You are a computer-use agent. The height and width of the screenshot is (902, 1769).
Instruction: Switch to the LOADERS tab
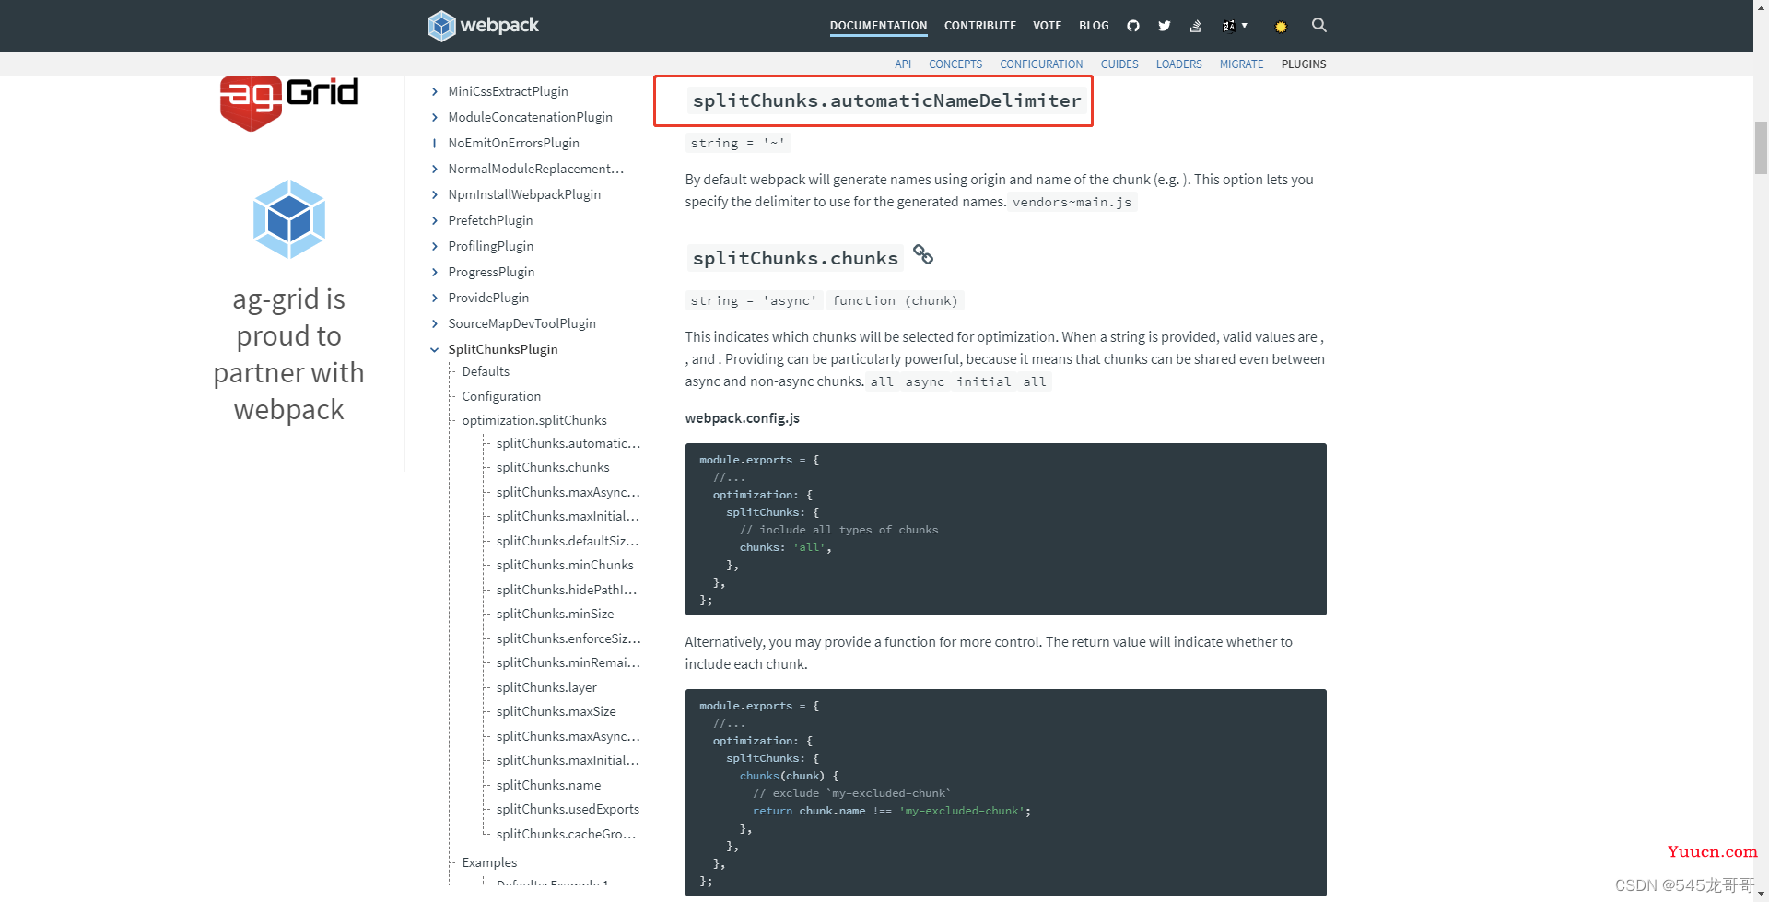pyautogui.click(x=1178, y=64)
